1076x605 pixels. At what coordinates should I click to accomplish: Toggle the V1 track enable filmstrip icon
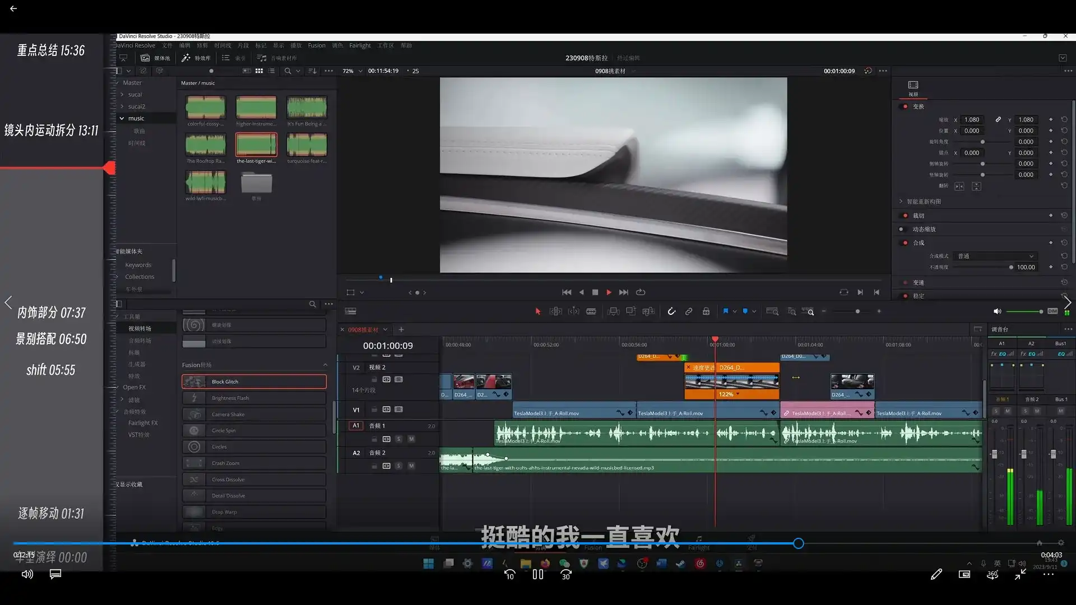tap(398, 409)
